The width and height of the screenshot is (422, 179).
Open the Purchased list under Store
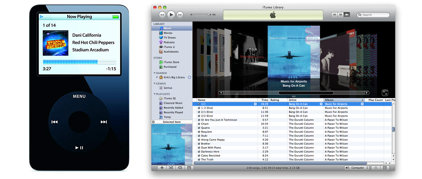click(172, 66)
